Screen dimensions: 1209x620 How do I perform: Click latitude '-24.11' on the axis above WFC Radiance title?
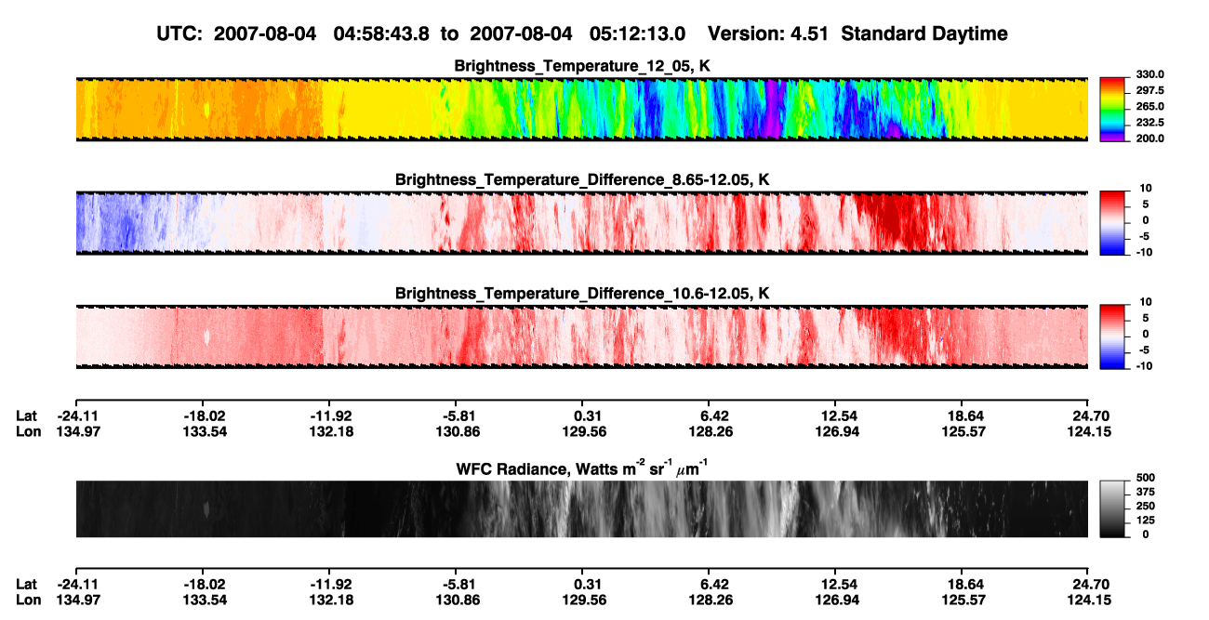pos(76,416)
